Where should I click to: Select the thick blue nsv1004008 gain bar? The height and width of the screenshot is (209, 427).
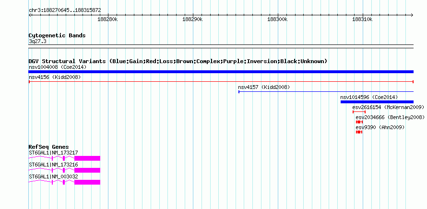pyautogui.click(x=221, y=72)
